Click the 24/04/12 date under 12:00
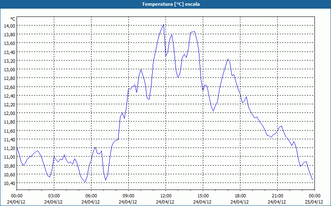The height and width of the screenshot is (206, 331). click(165, 202)
